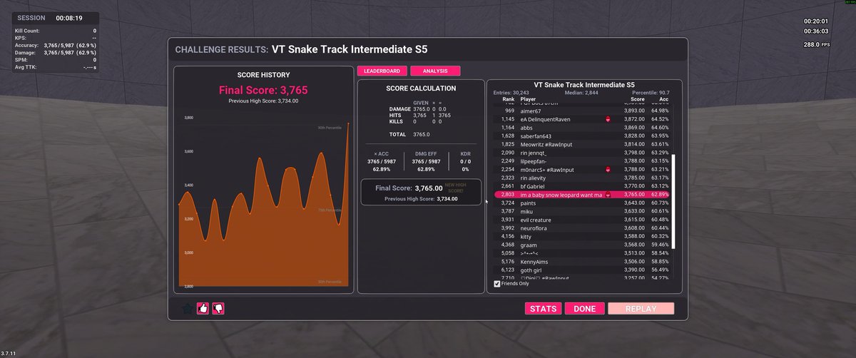
Task: Click the 288.0 FPS counter
Action: click(x=817, y=44)
